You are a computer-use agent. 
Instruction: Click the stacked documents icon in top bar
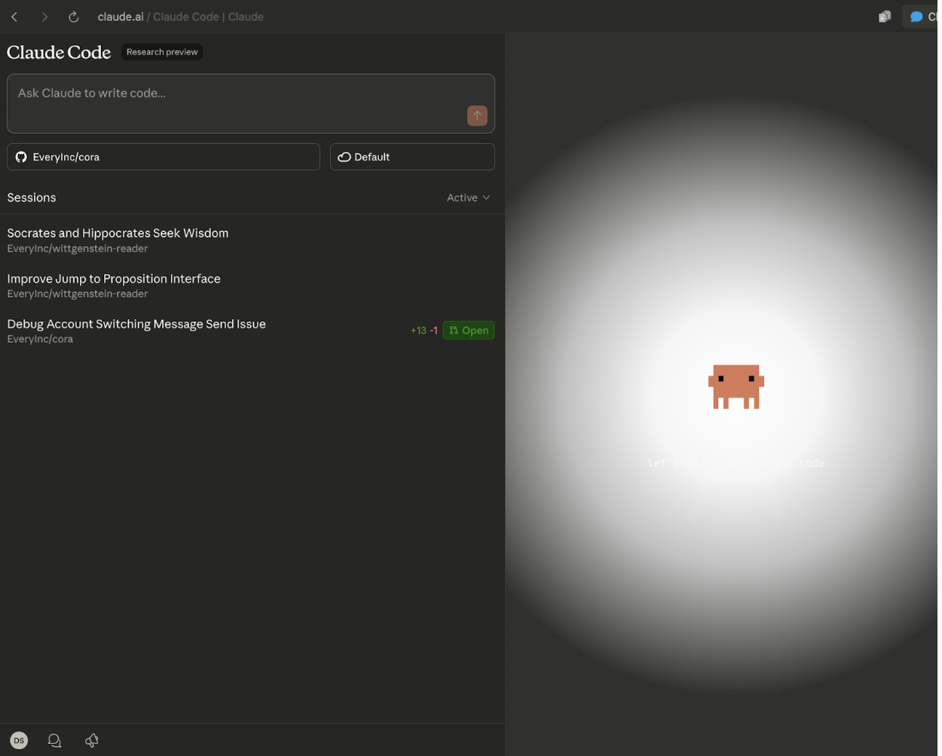tap(885, 17)
